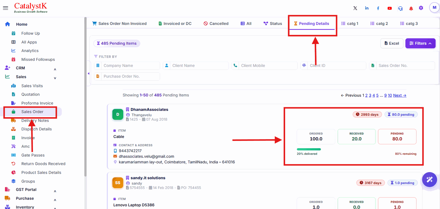Viewport: 440px width, 209px height.
Task: Click the support headset icon
Action: 400,8
